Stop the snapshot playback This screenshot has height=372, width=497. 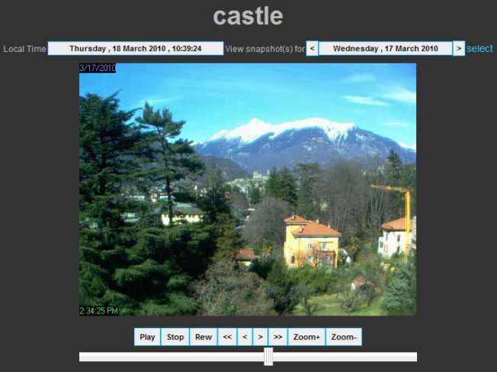click(x=175, y=337)
